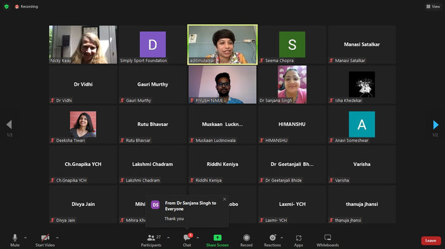Image resolution: width=445 pixels, height=249 pixels.
Task: Click muted mic icon beside Anavi Someshwar
Action: pos(331,140)
